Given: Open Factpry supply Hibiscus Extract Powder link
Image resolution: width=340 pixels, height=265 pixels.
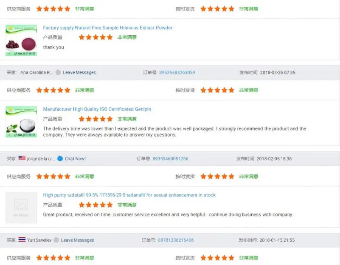Looking at the screenshot, I should click(108, 28).
